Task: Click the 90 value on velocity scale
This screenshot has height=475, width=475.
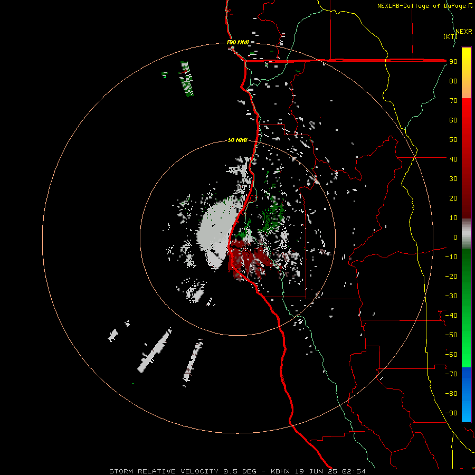Action: pos(453,62)
